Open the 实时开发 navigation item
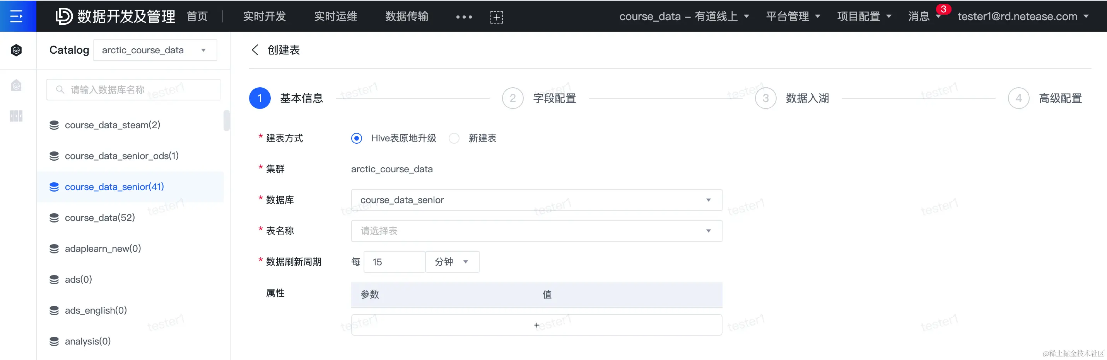 tap(264, 16)
